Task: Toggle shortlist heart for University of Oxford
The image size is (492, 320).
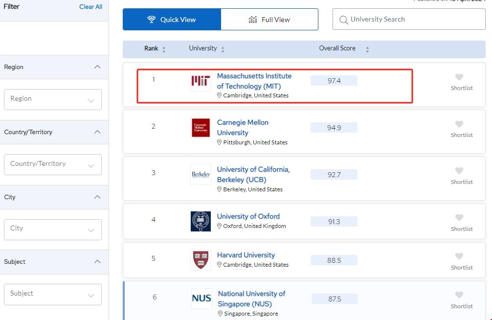Action: coord(459,218)
